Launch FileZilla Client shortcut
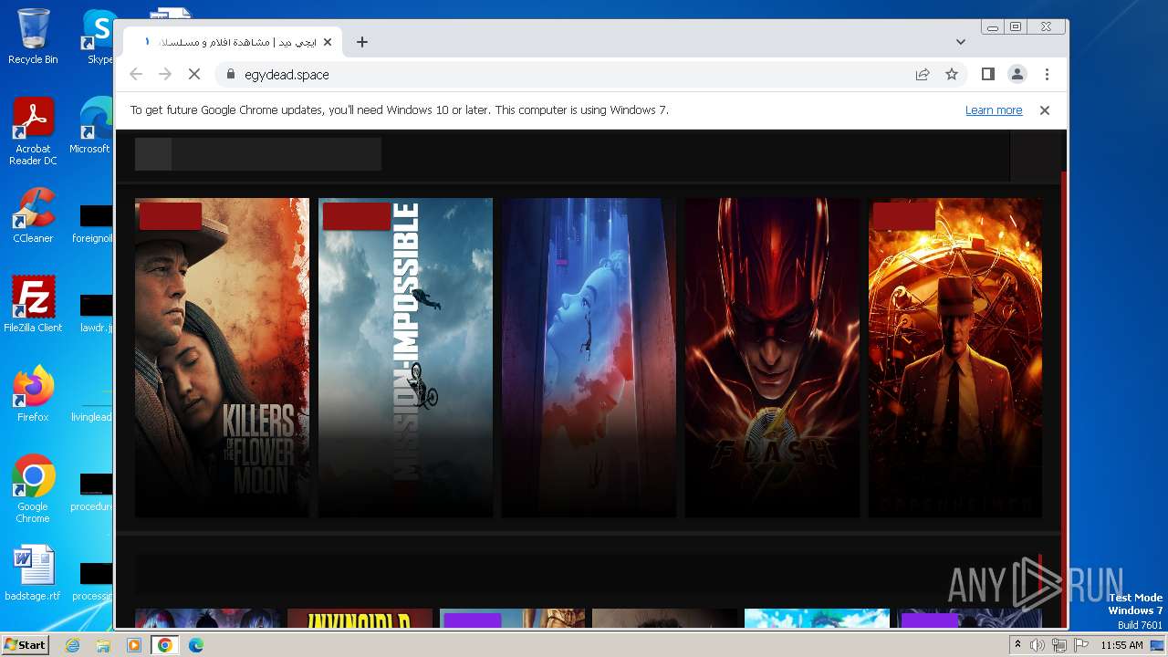The width and height of the screenshot is (1168, 657). tap(33, 305)
